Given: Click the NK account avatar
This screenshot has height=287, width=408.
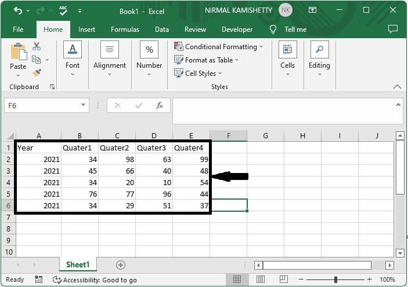Looking at the screenshot, I should 286,10.
